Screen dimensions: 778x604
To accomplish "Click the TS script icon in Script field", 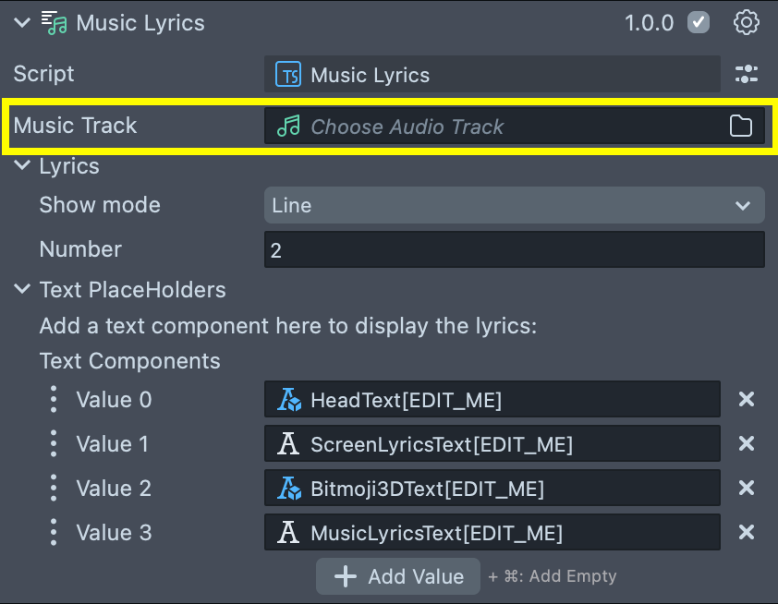I will [x=289, y=75].
